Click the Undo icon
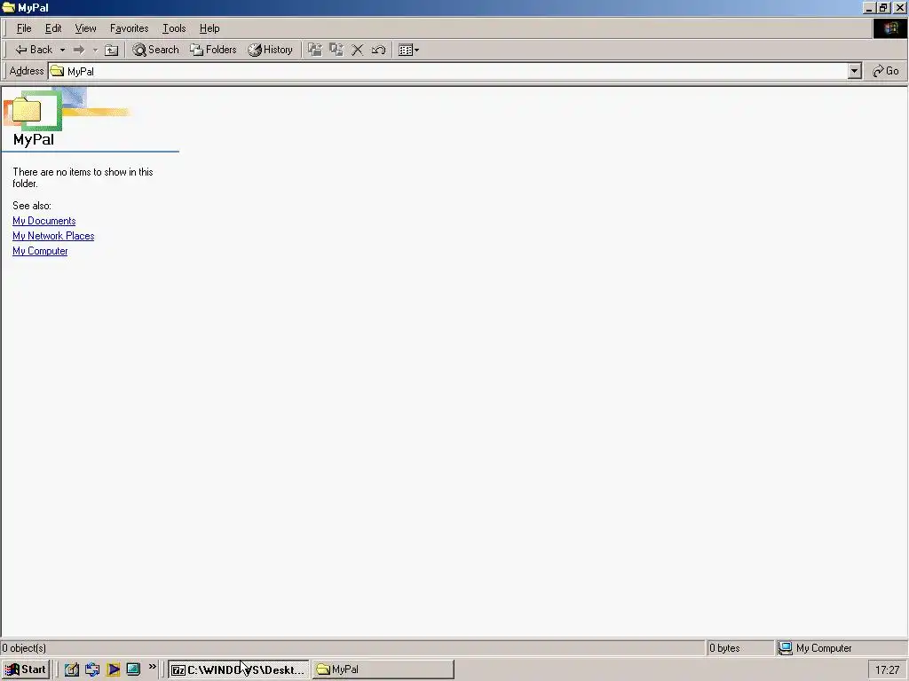The width and height of the screenshot is (909, 681). click(x=378, y=50)
